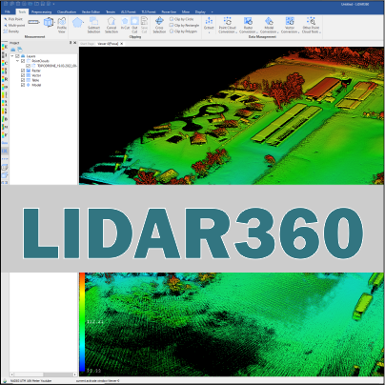Switch to the ALS Forest ribbon tab
The width and height of the screenshot is (385, 385).
click(x=129, y=11)
